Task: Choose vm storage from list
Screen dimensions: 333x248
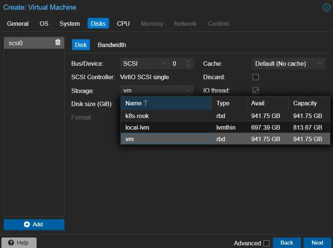Action: point(225,139)
